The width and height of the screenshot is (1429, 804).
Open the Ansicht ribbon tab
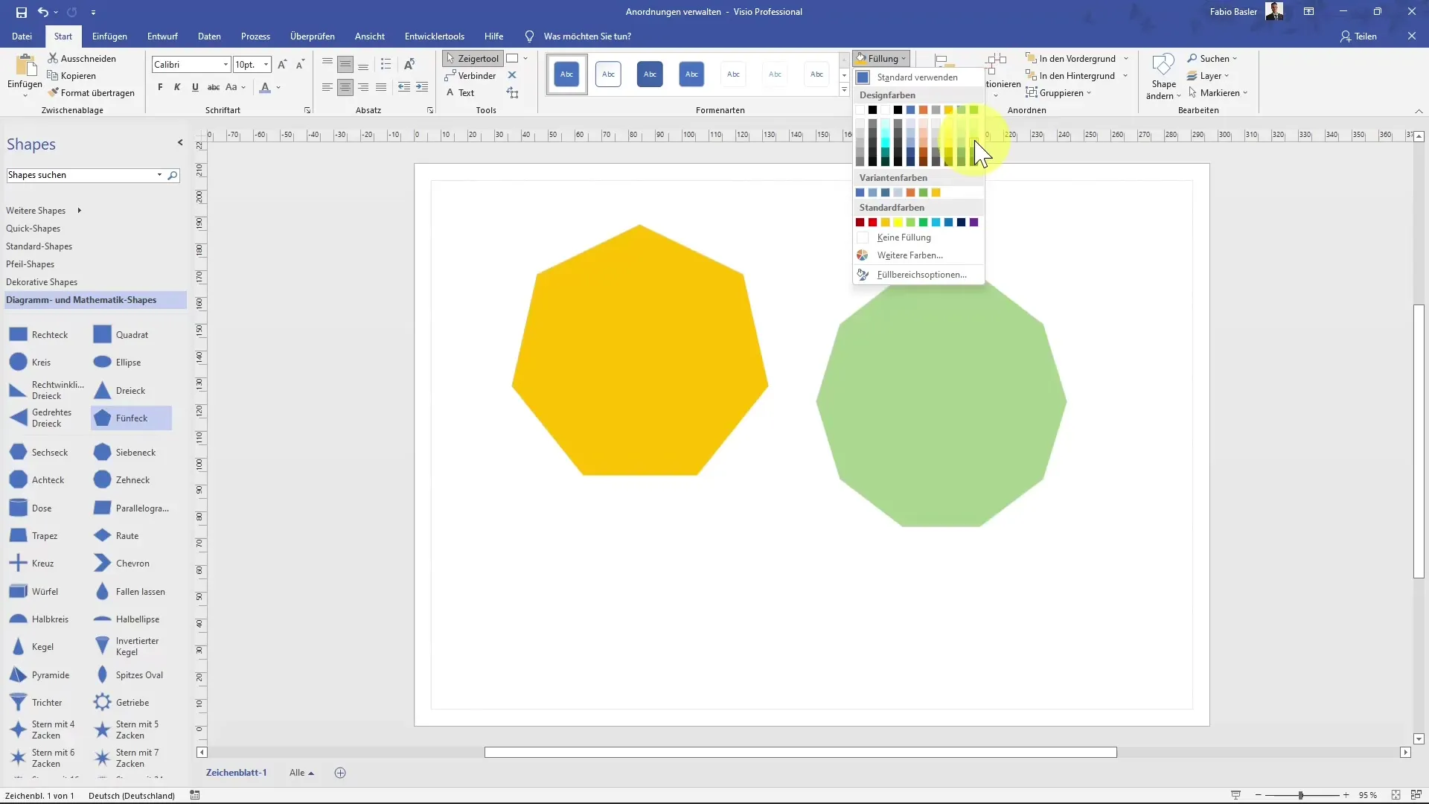click(x=370, y=36)
